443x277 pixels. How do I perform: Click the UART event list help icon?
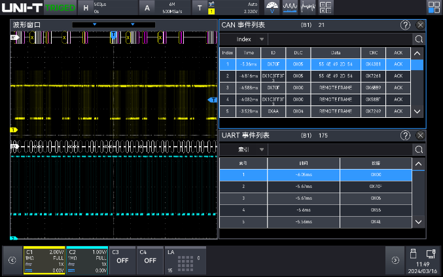pos(406,136)
